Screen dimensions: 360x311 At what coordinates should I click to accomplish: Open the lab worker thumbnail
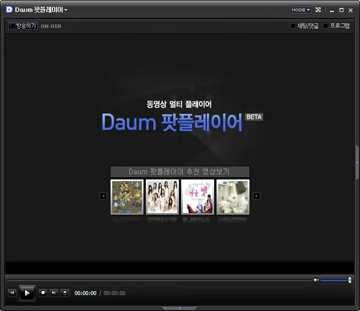pyautogui.click(x=233, y=197)
